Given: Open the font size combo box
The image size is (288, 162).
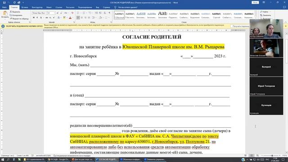Looking at the screenshot, I should coord(51,13).
